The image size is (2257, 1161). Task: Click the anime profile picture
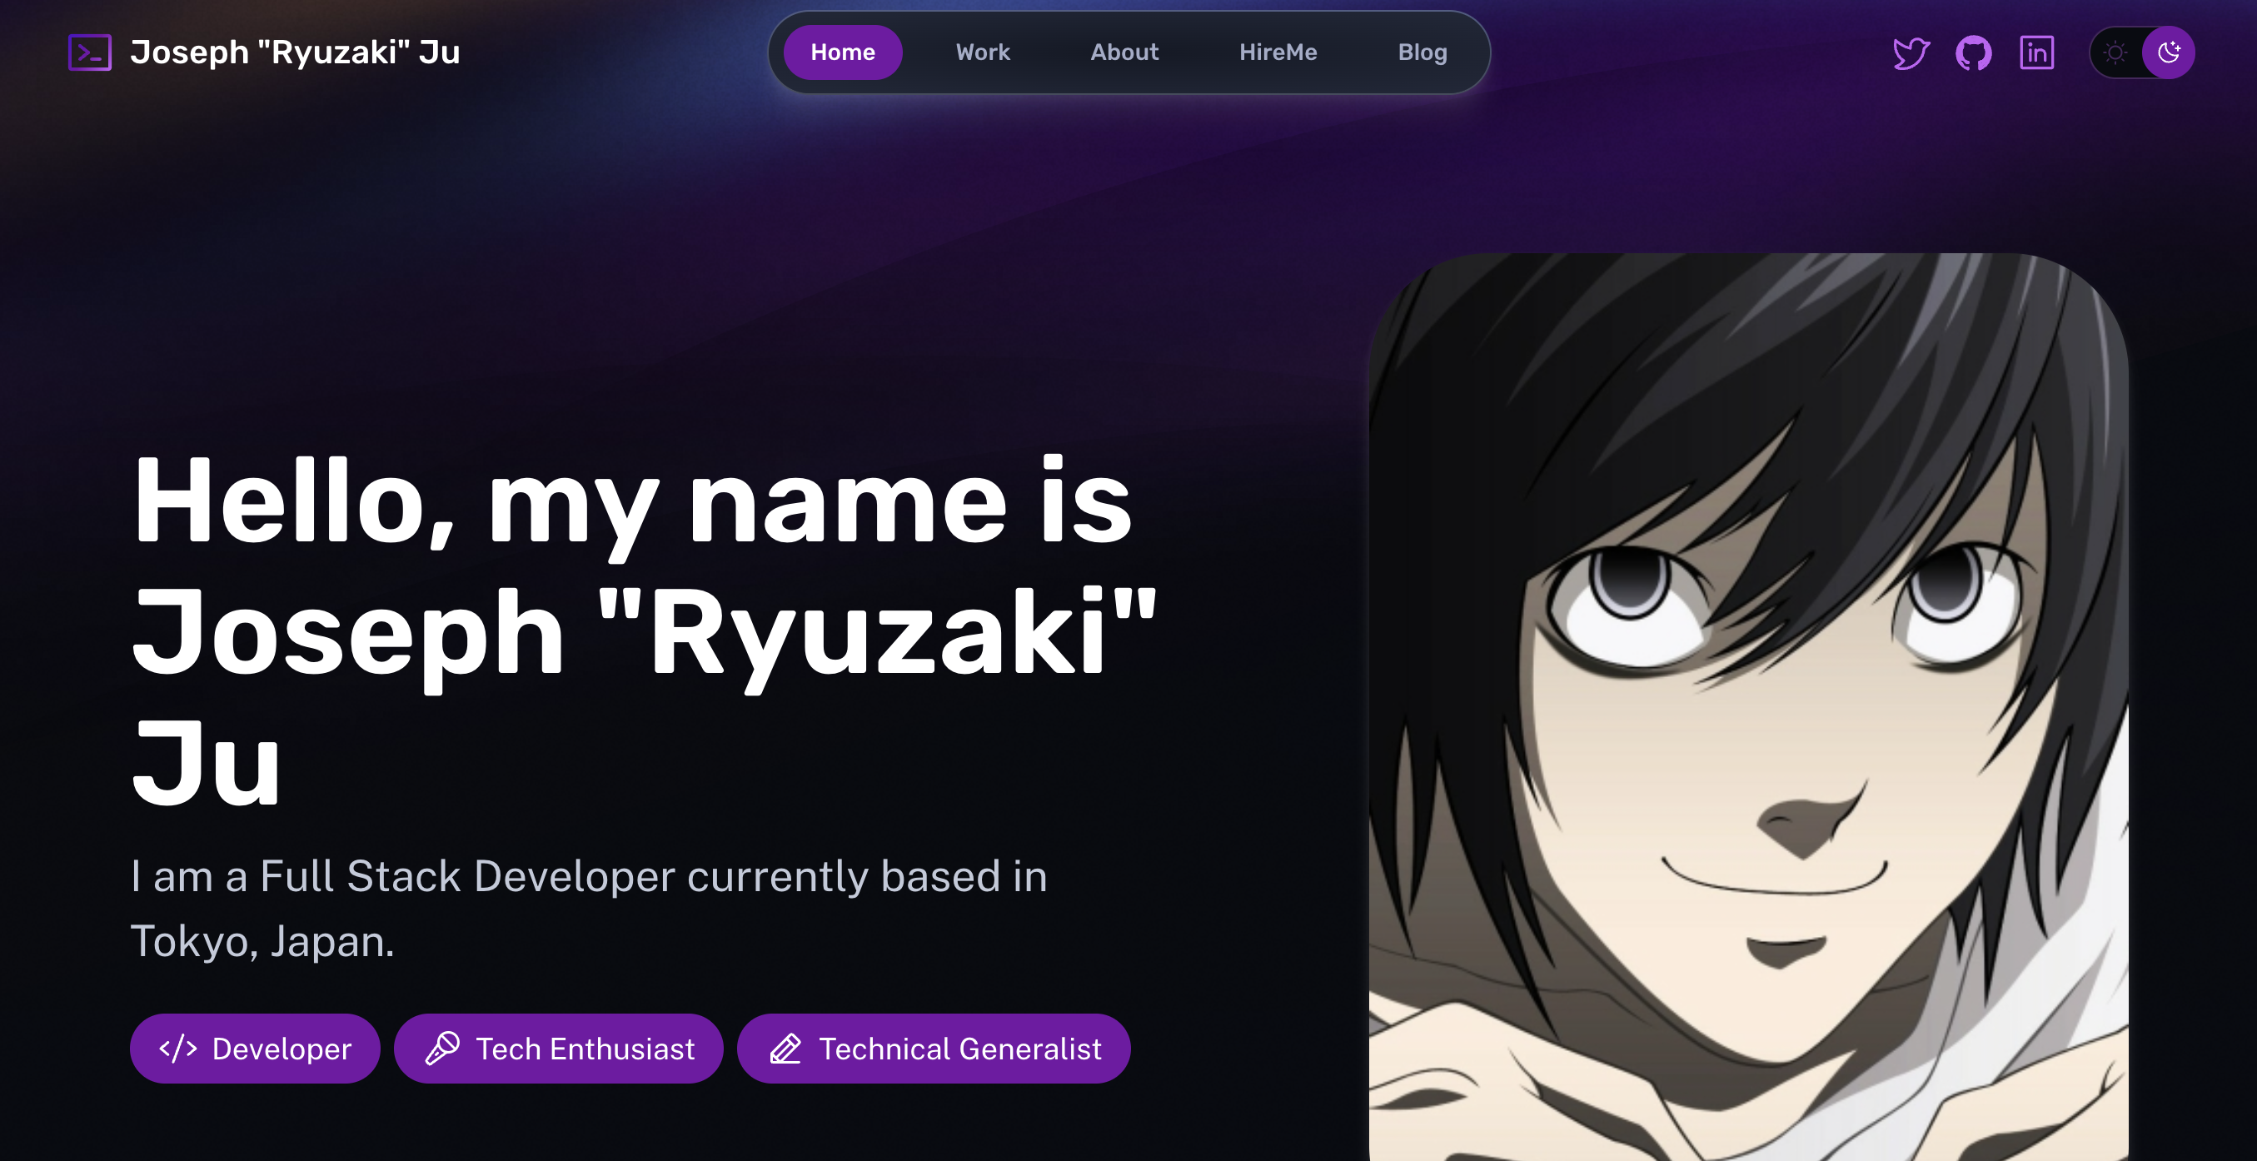tap(1748, 706)
